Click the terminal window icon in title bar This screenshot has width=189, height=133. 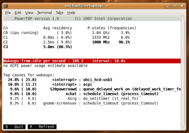[6, 6]
